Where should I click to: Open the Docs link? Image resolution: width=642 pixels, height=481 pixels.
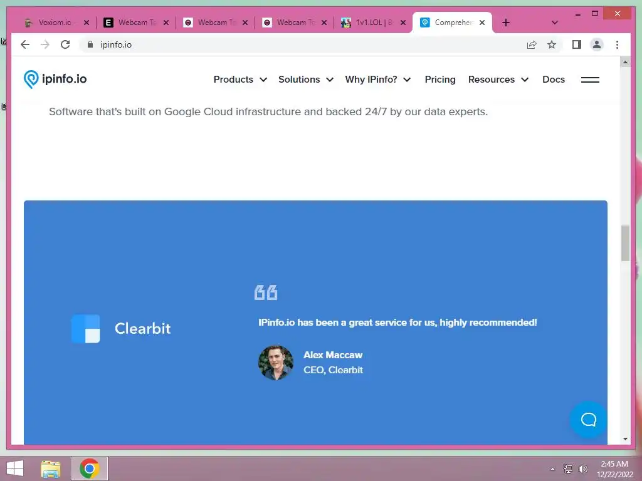tap(553, 80)
